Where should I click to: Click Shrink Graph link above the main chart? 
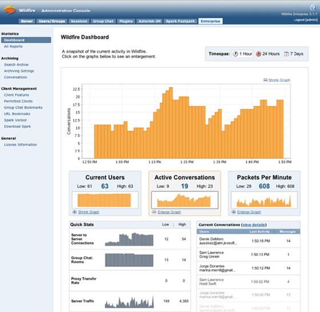point(279,80)
